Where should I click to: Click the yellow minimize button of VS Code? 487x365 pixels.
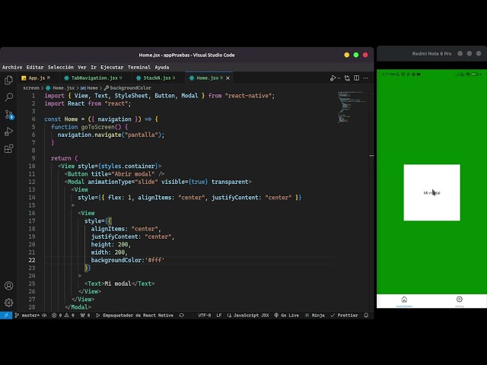pyautogui.click(x=347, y=55)
